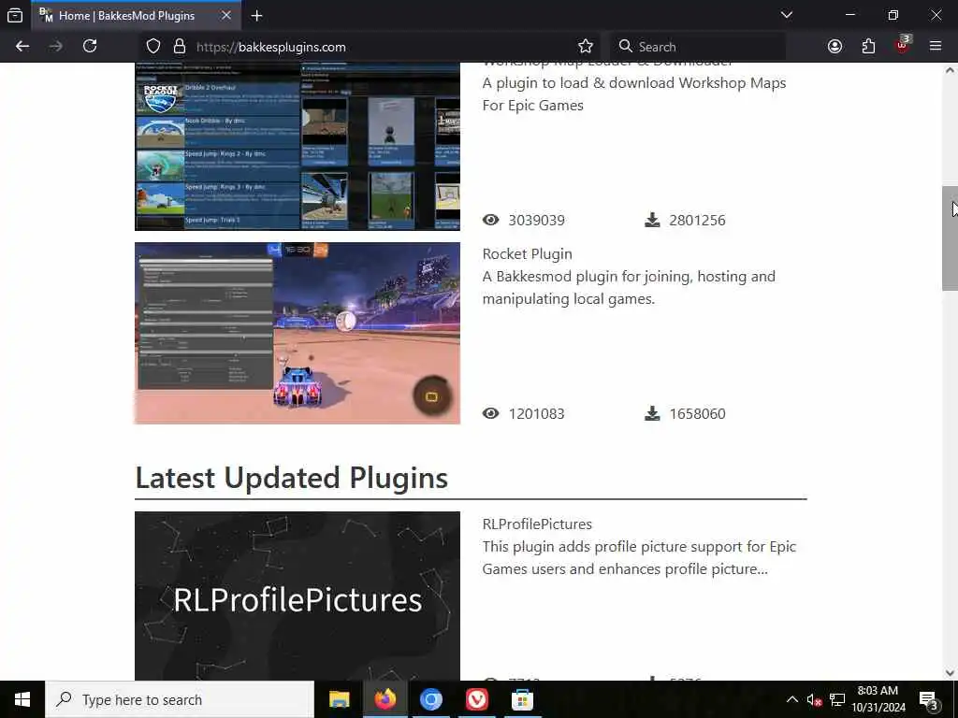Click the page scrollbar thumb
The height and width of the screenshot is (718, 958).
950,238
